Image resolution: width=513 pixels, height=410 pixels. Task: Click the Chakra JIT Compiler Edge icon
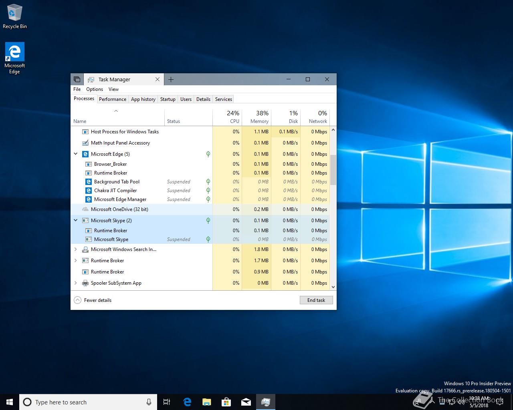pyautogui.click(x=89, y=191)
